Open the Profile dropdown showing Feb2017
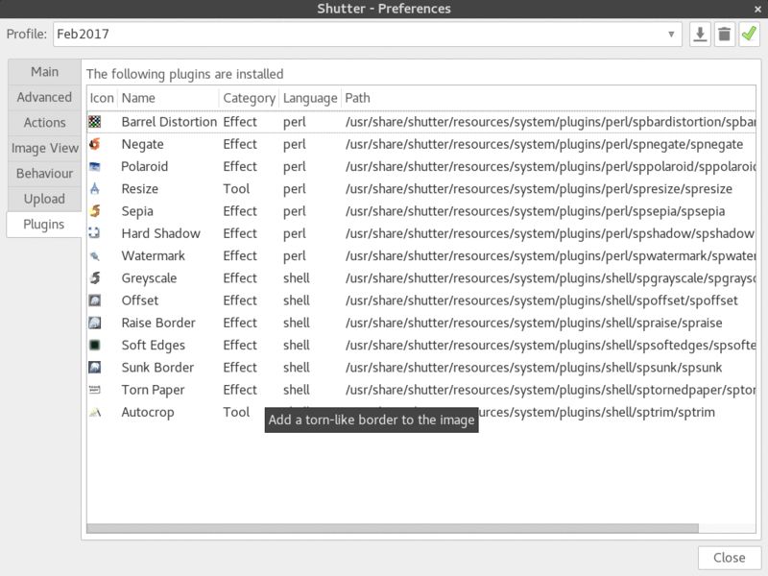Image resolution: width=768 pixels, height=576 pixels. coord(368,35)
